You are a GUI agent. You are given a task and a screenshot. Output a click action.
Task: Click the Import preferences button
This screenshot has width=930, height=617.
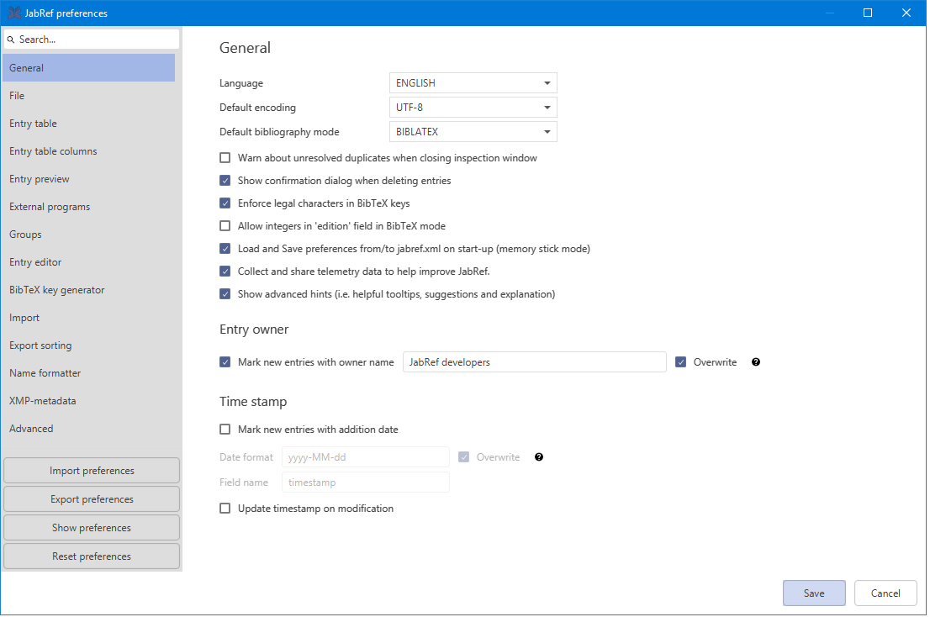click(x=92, y=471)
